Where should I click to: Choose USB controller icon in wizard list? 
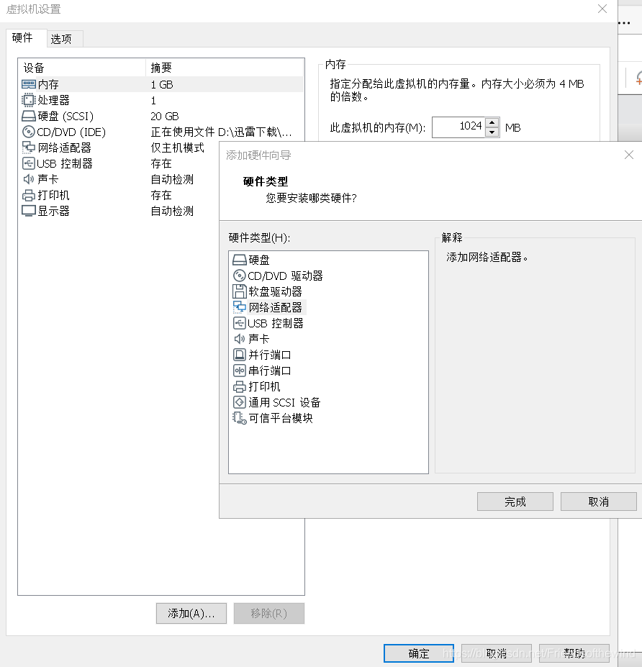point(240,323)
